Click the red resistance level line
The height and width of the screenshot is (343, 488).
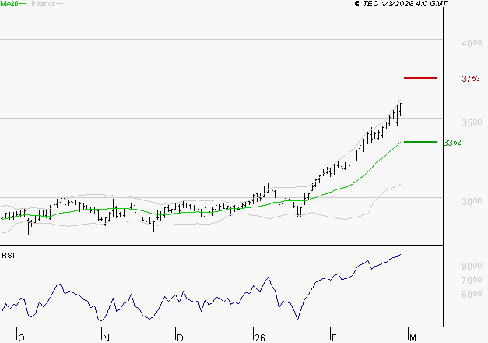coord(420,78)
